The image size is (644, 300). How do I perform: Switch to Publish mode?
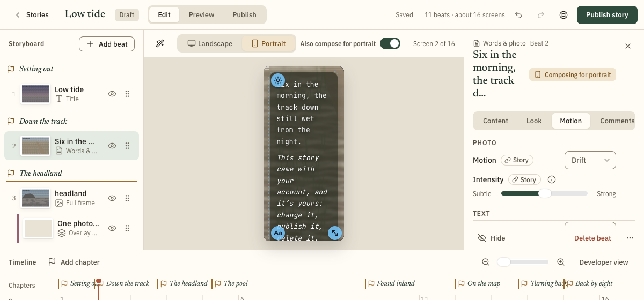click(x=244, y=15)
